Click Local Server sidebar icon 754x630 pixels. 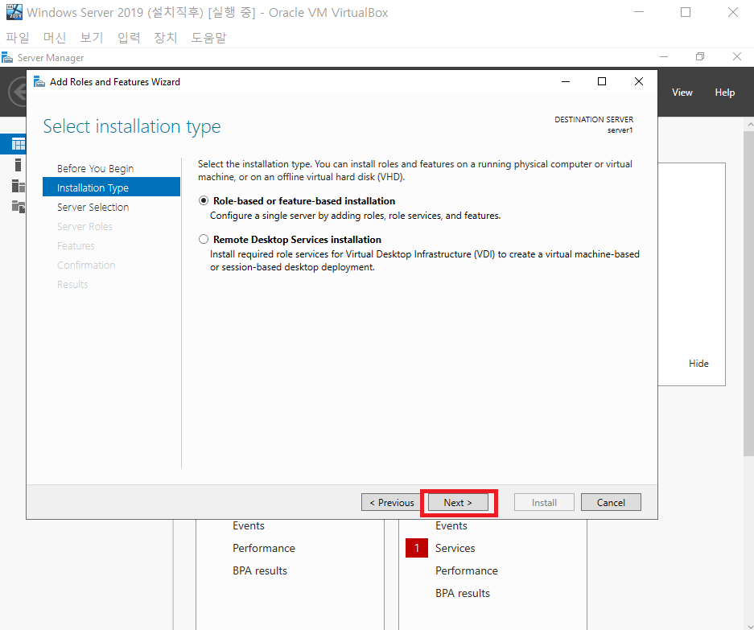tap(18, 164)
